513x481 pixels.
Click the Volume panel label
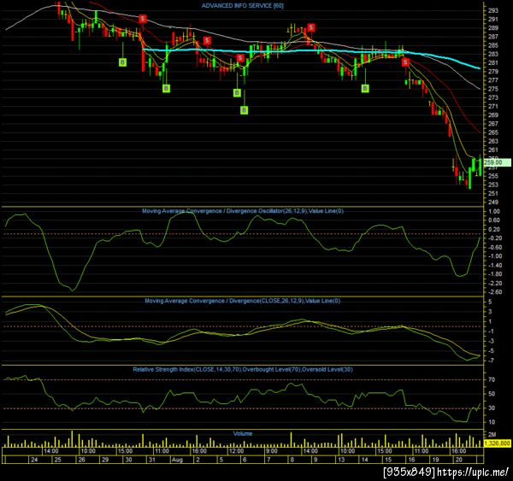coord(243,434)
